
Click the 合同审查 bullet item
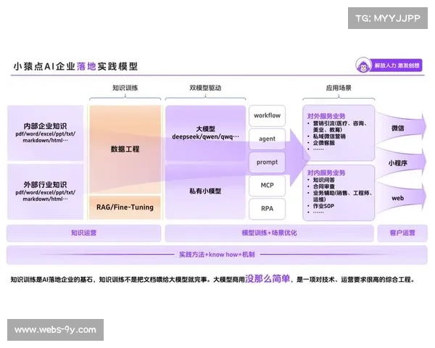coord(324,186)
